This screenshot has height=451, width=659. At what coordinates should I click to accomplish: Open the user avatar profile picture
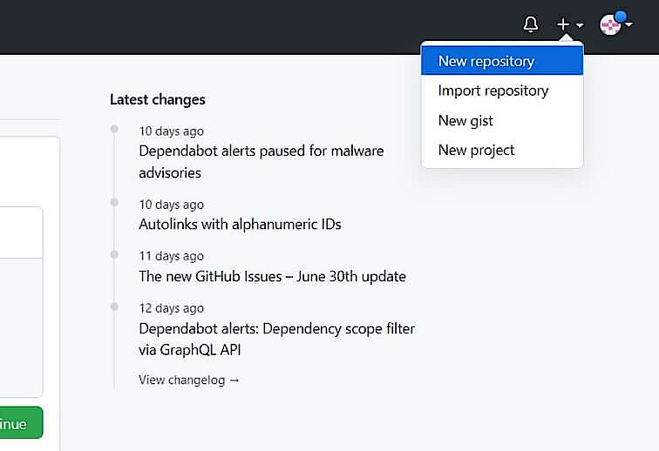tap(610, 24)
